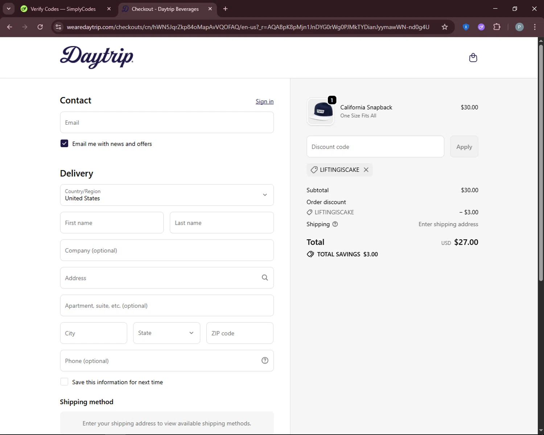This screenshot has width=544, height=435.
Task: Click the Total Savings tag icon
Action: pyautogui.click(x=310, y=254)
